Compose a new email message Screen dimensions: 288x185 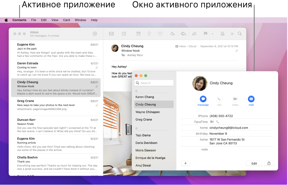pyautogui.click(x=124, y=34)
